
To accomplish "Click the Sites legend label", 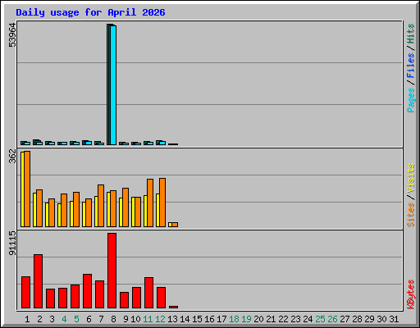I will coord(411,215).
